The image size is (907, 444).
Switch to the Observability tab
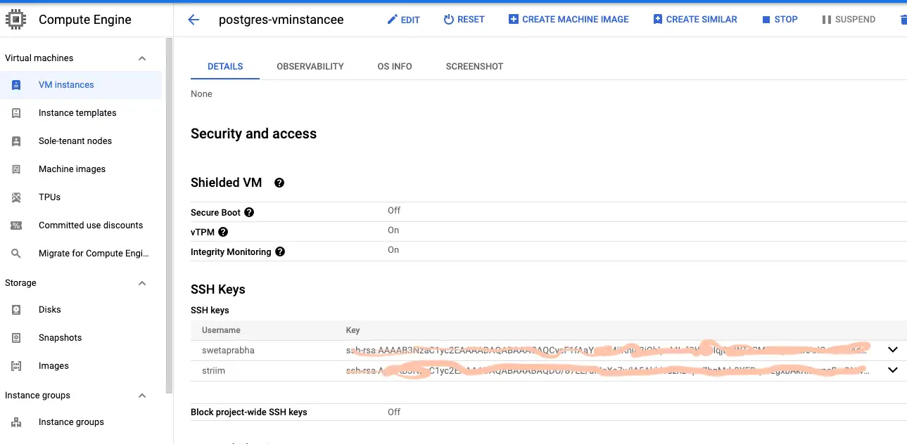pos(310,67)
